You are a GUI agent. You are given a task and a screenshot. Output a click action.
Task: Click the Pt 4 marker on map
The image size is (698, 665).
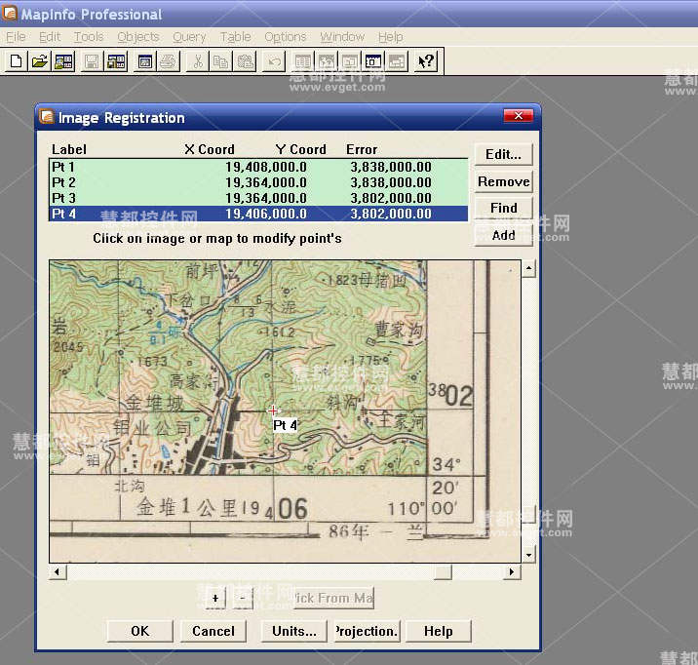[273, 411]
